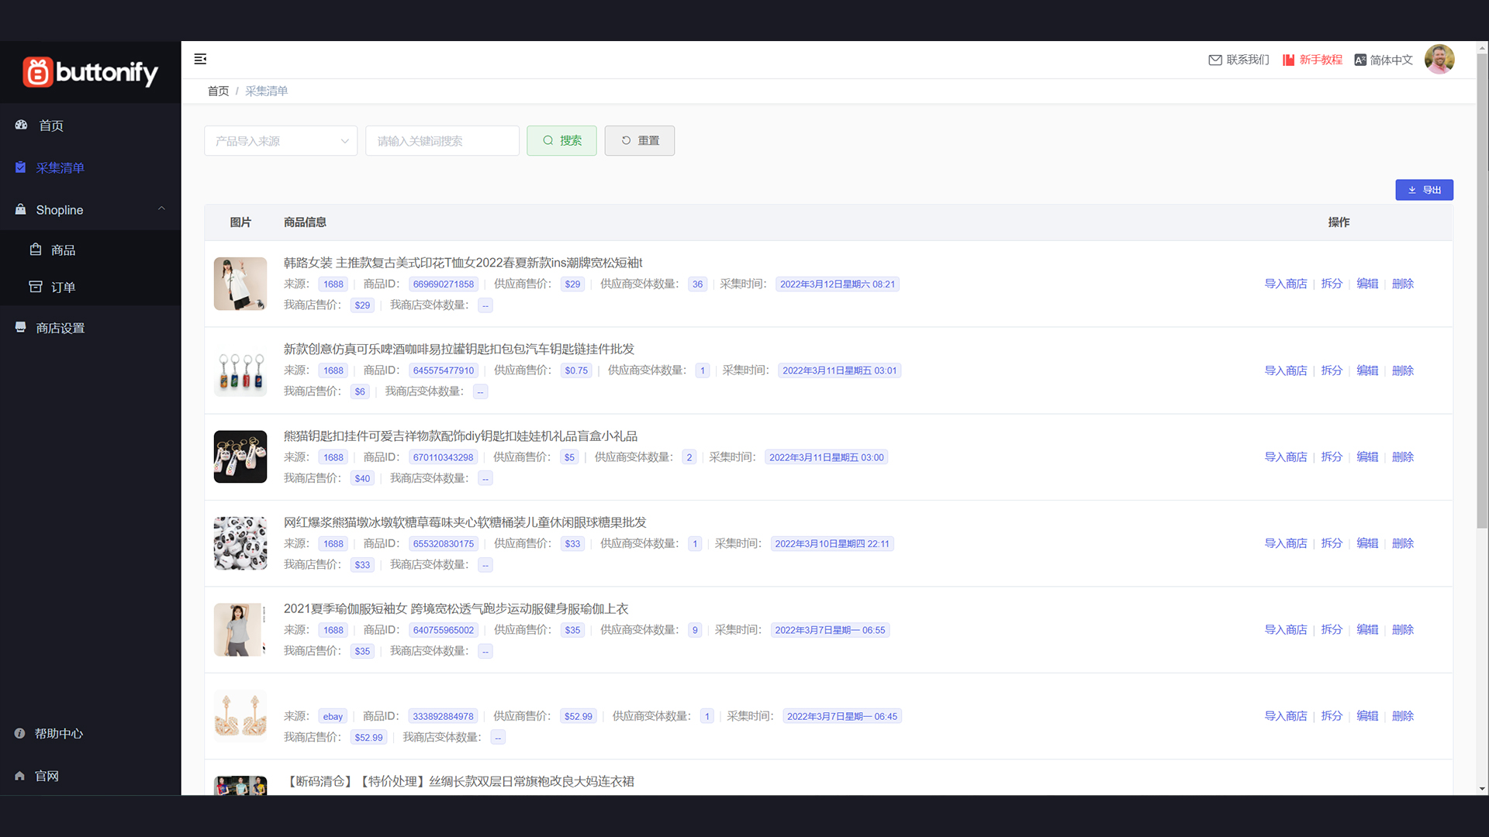This screenshot has width=1489, height=837.
Task: Collapse sidebar with the hamburger menu icon
Action: 200,59
